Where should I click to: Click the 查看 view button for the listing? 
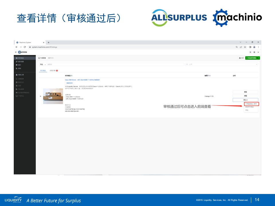pyautogui.click(x=245, y=92)
